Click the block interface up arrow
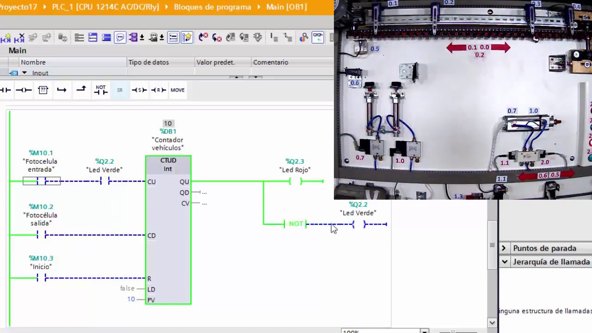The width and height of the screenshot is (592, 333). pyautogui.click(x=237, y=77)
